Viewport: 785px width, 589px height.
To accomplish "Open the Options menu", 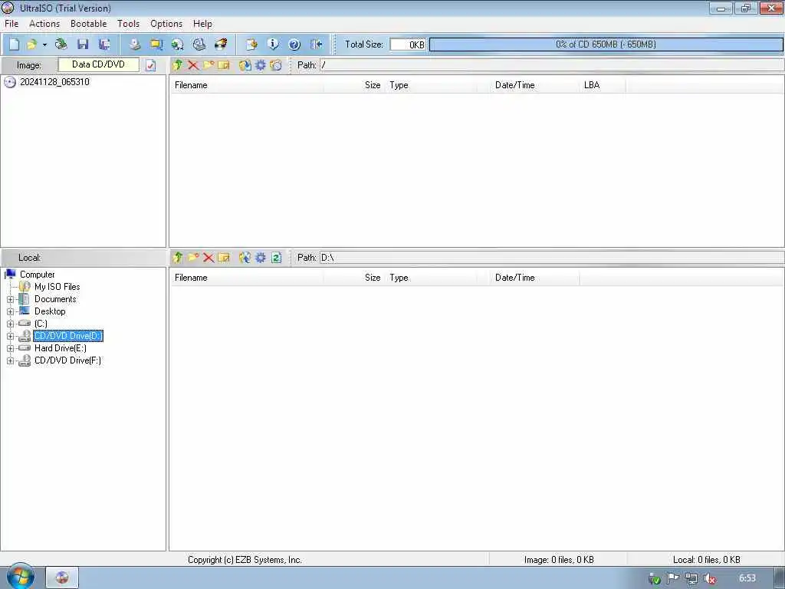I will 166,24.
